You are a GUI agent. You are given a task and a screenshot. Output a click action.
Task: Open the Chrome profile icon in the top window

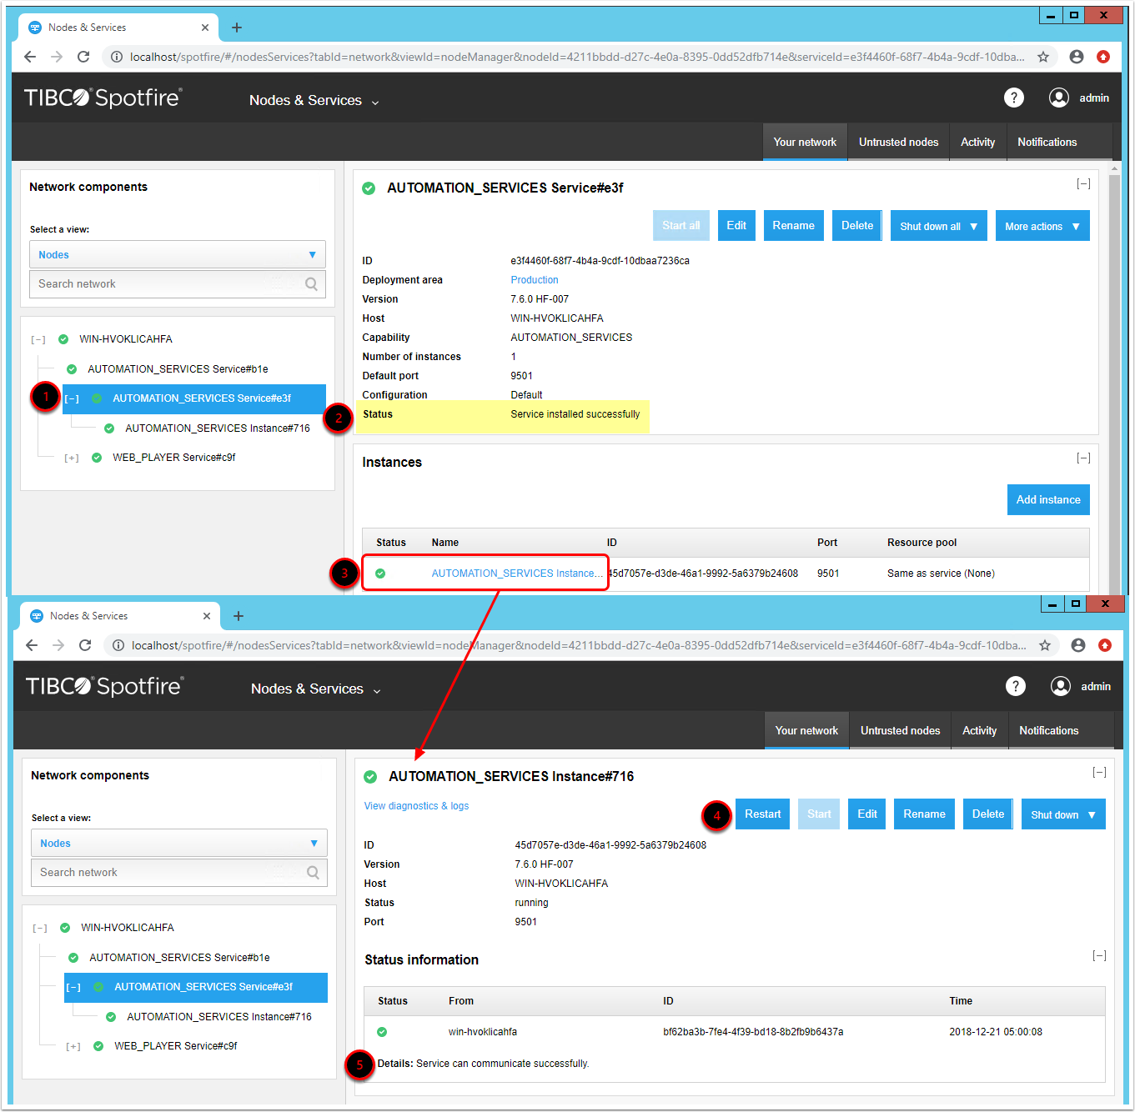1077,57
